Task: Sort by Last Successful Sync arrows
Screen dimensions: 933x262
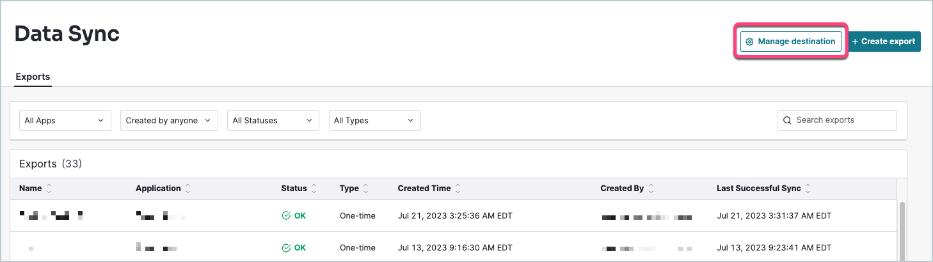Action: click(808, 189)
